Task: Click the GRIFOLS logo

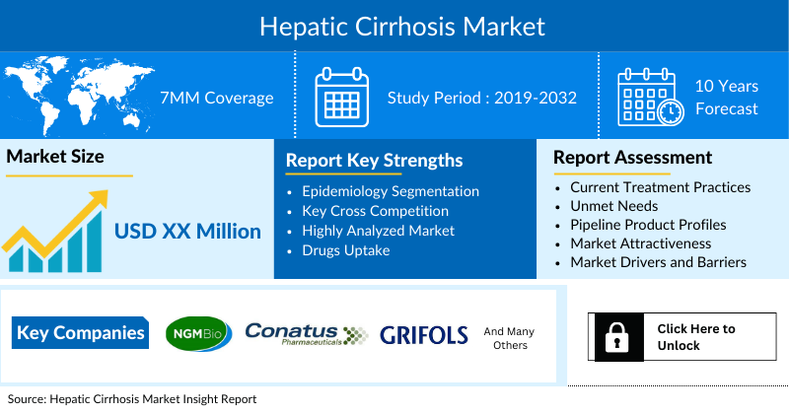Action: pyautogui.click(x=424, y=335)
